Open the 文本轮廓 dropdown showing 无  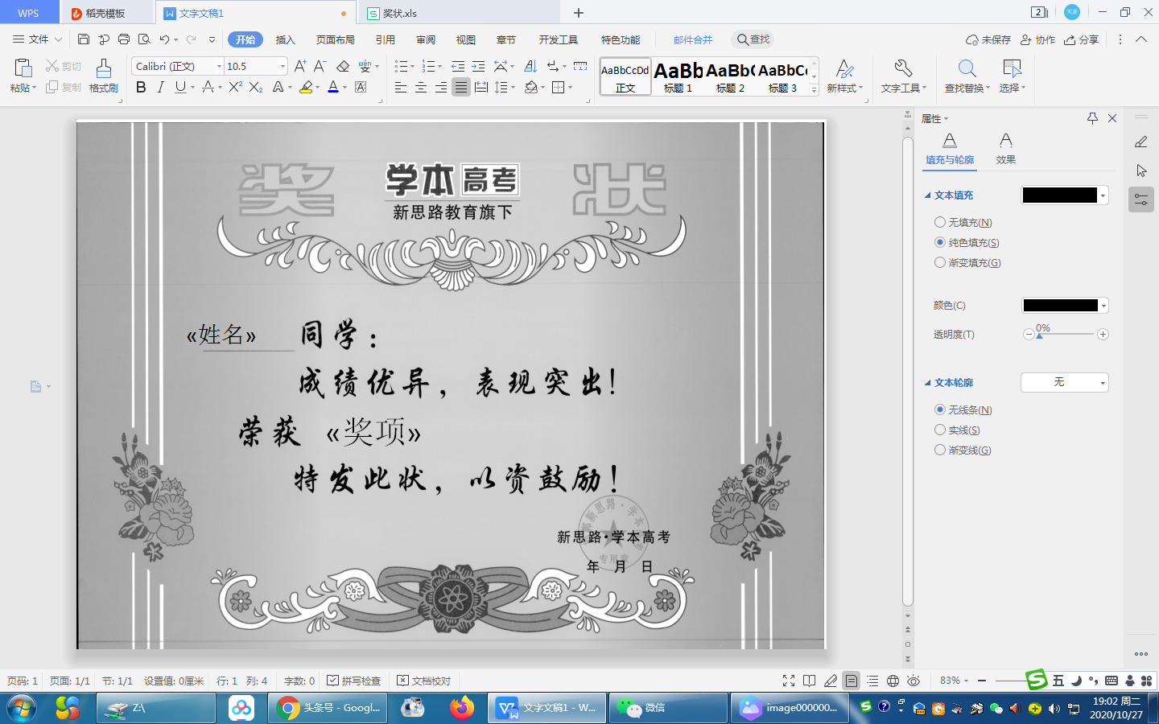(x=1064, y=382)
